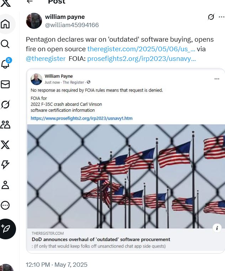Screen dimensions: 225x271
Task: Go back using the arrow beside Post
Action: click(x=30, y=1)
